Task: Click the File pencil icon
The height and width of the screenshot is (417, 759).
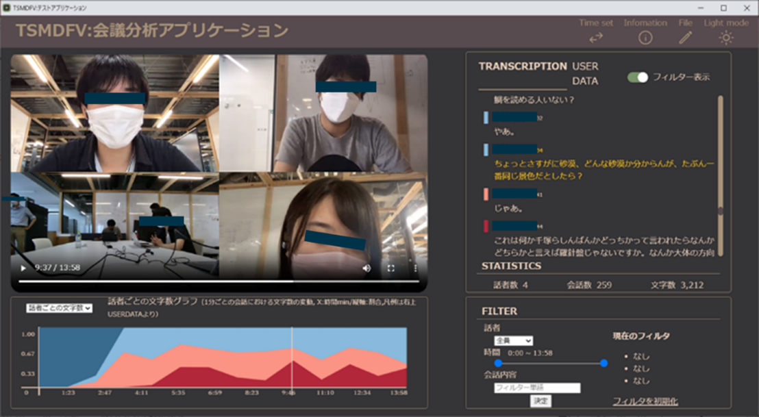Action: (x=685, y=38)
